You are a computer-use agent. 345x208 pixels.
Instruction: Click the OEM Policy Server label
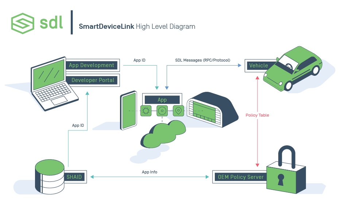coord(240,177)
